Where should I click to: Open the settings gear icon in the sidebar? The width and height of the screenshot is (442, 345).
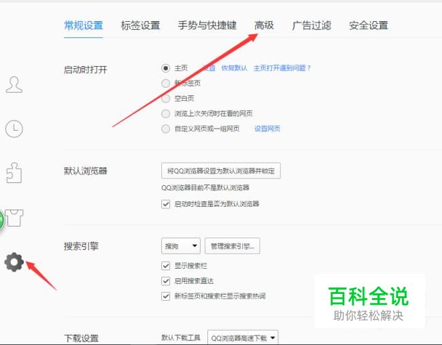[14, 262]
